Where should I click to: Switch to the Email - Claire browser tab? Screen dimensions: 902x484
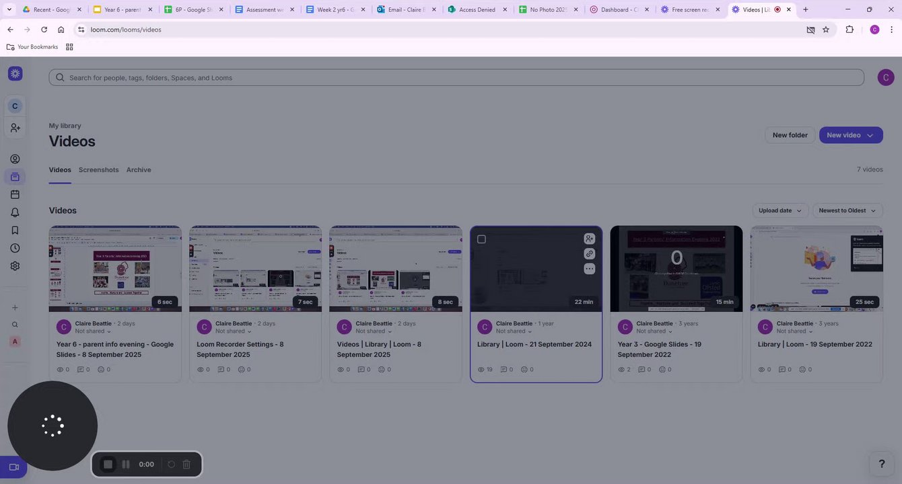(x=405, y=9)
